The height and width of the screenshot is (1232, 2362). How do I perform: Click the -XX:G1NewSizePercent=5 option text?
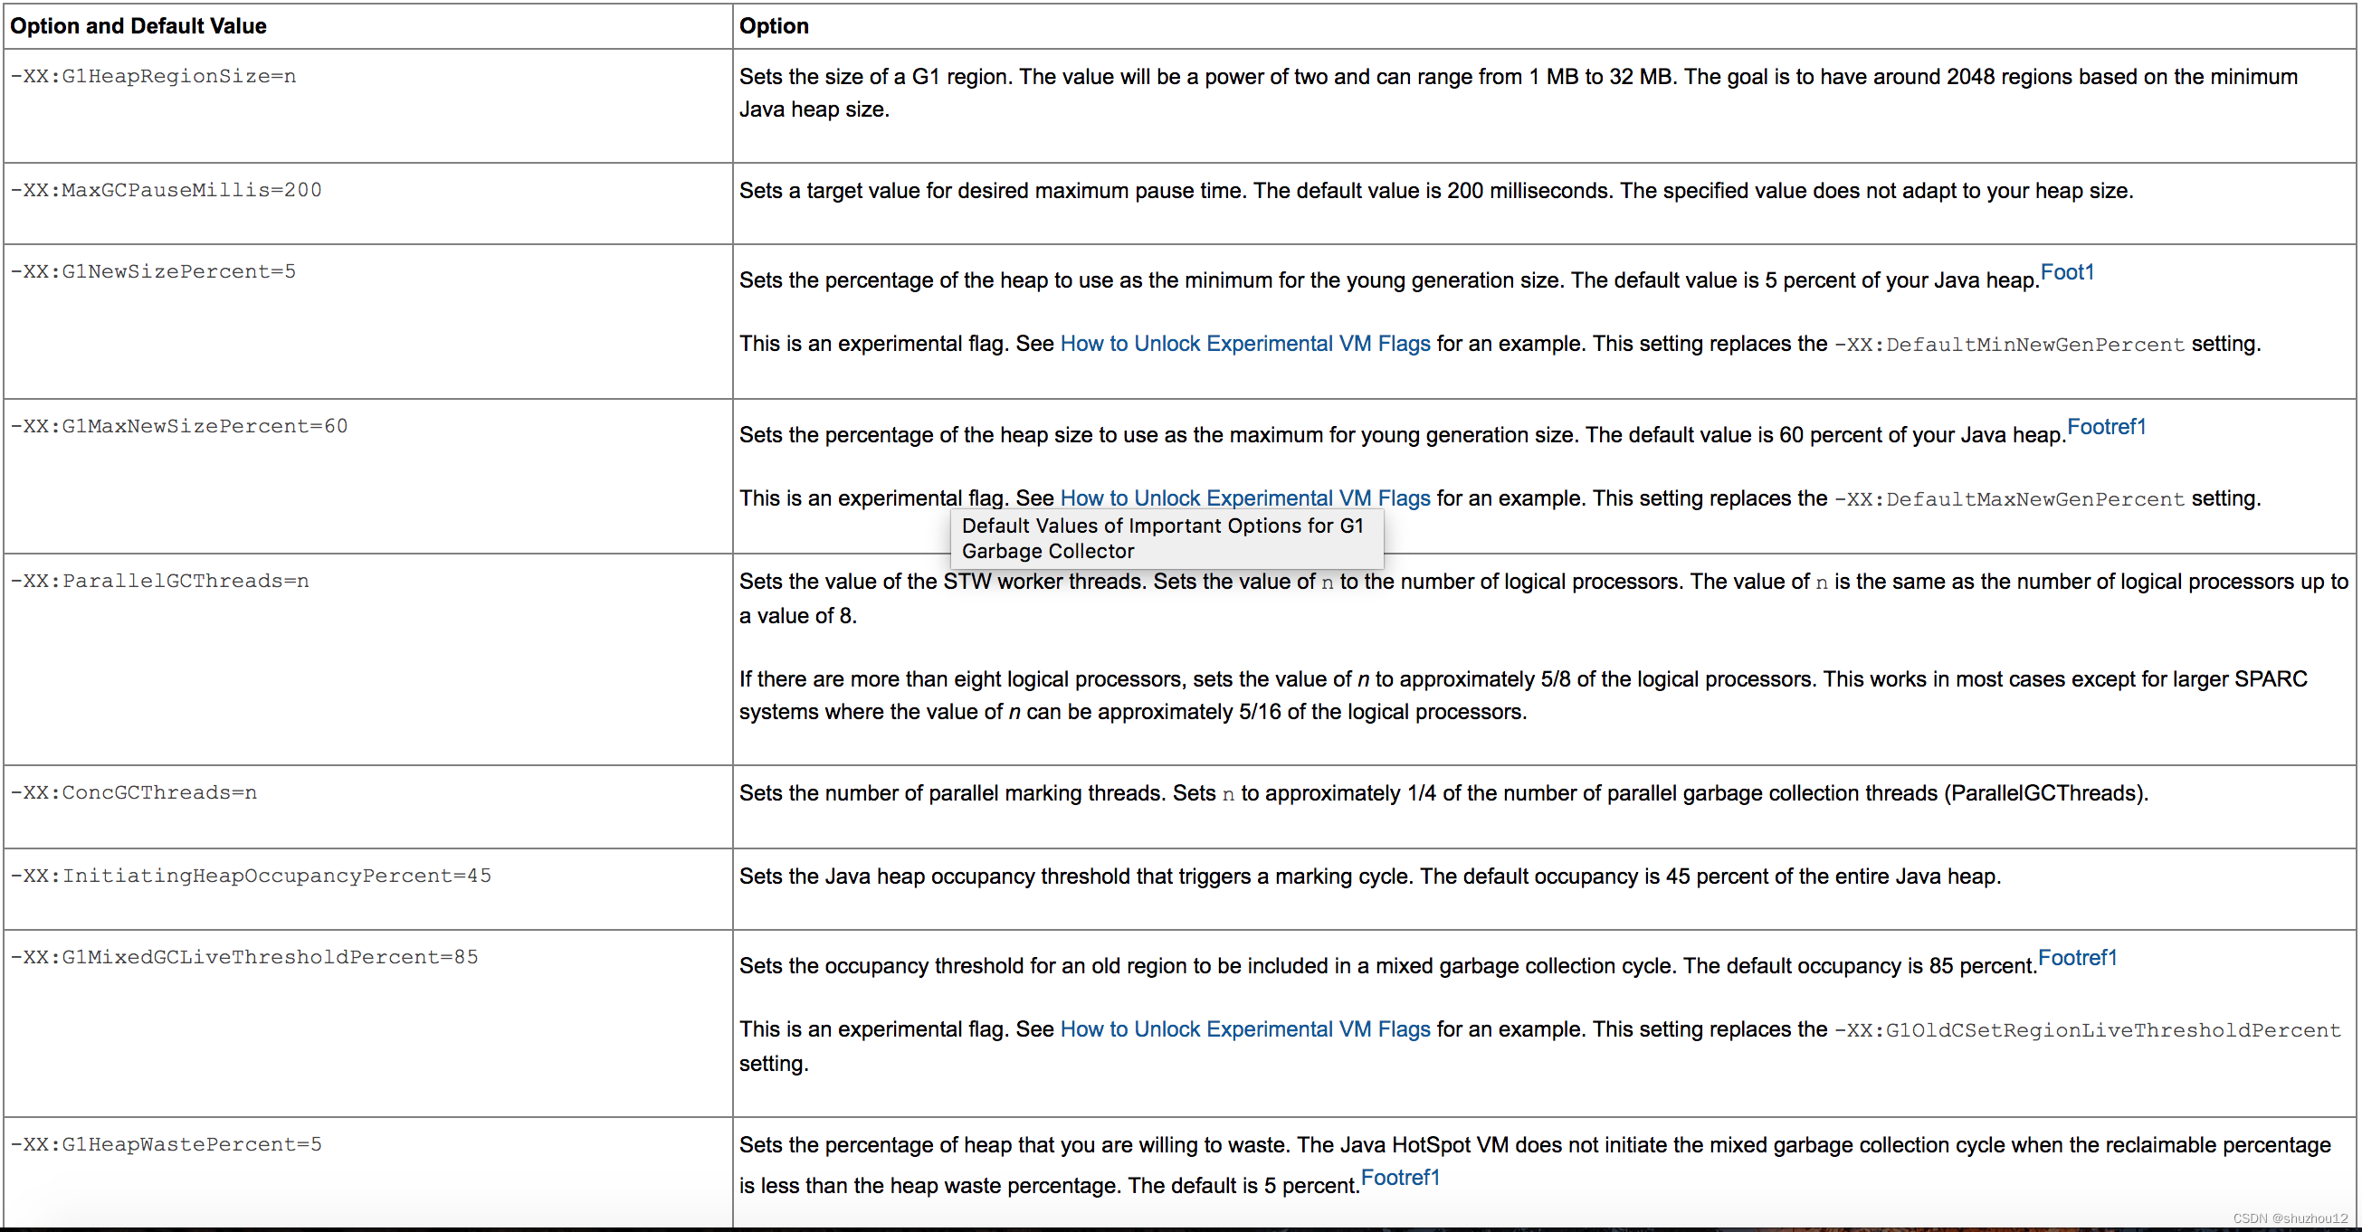(153, 272)
